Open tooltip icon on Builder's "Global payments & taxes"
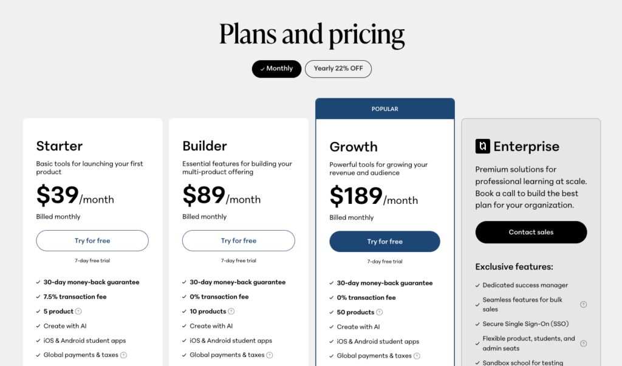Screen dimensions: 622x366 click(269, 355)
